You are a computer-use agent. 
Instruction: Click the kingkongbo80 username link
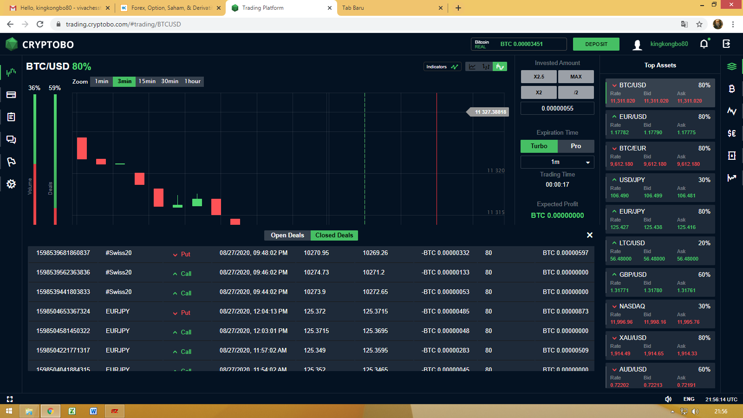(x=669, y=44)
